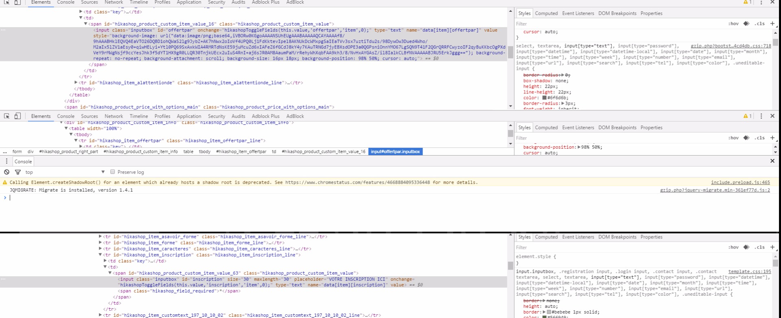Click the diamond animations icon in the middle Styles pane
The image size is (781, 318).
click(746, 138)
